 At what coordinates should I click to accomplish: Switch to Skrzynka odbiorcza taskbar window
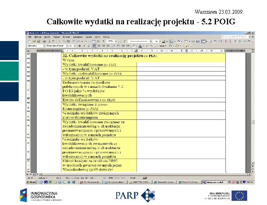116,182
